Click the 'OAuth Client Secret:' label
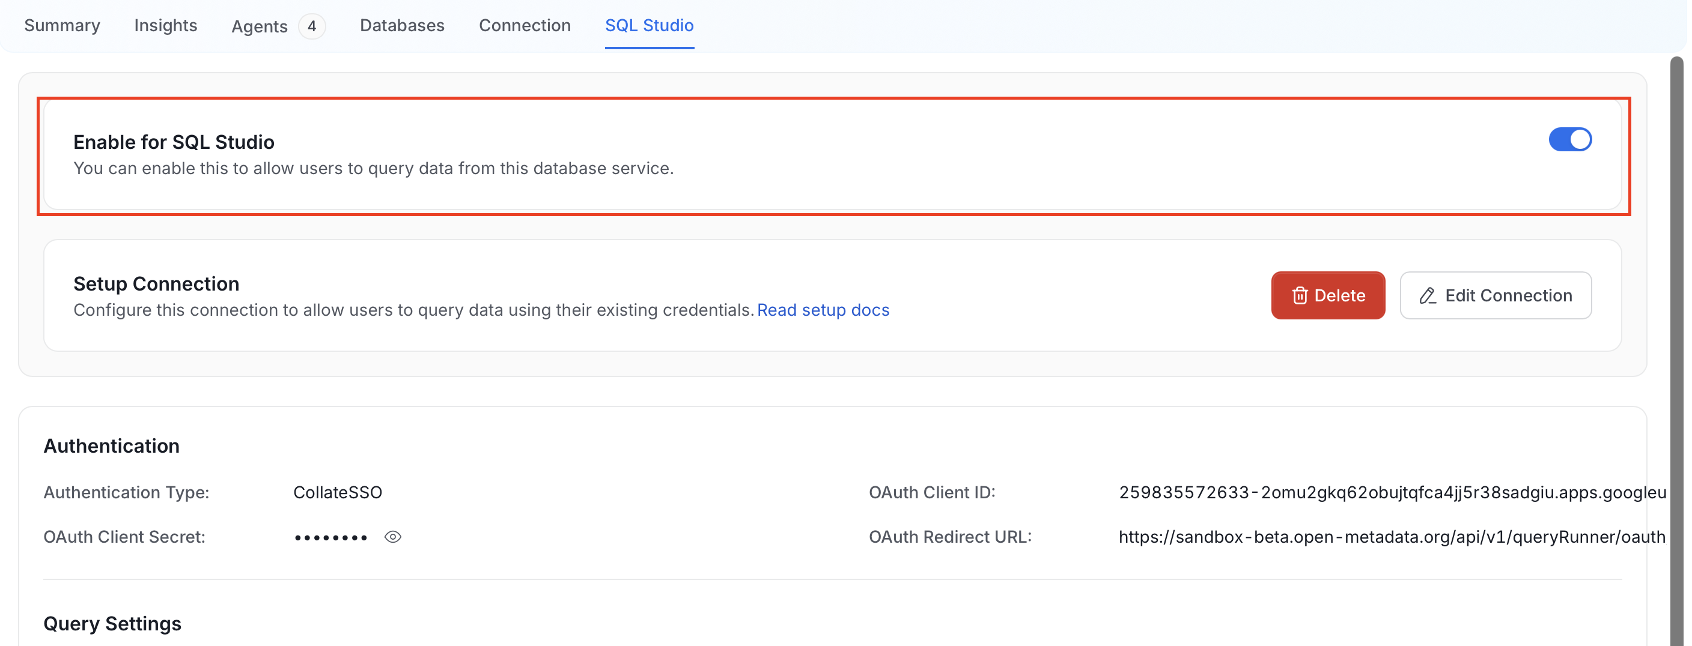This screenshot has height=646, width=1692. click(x=124, y=537)
